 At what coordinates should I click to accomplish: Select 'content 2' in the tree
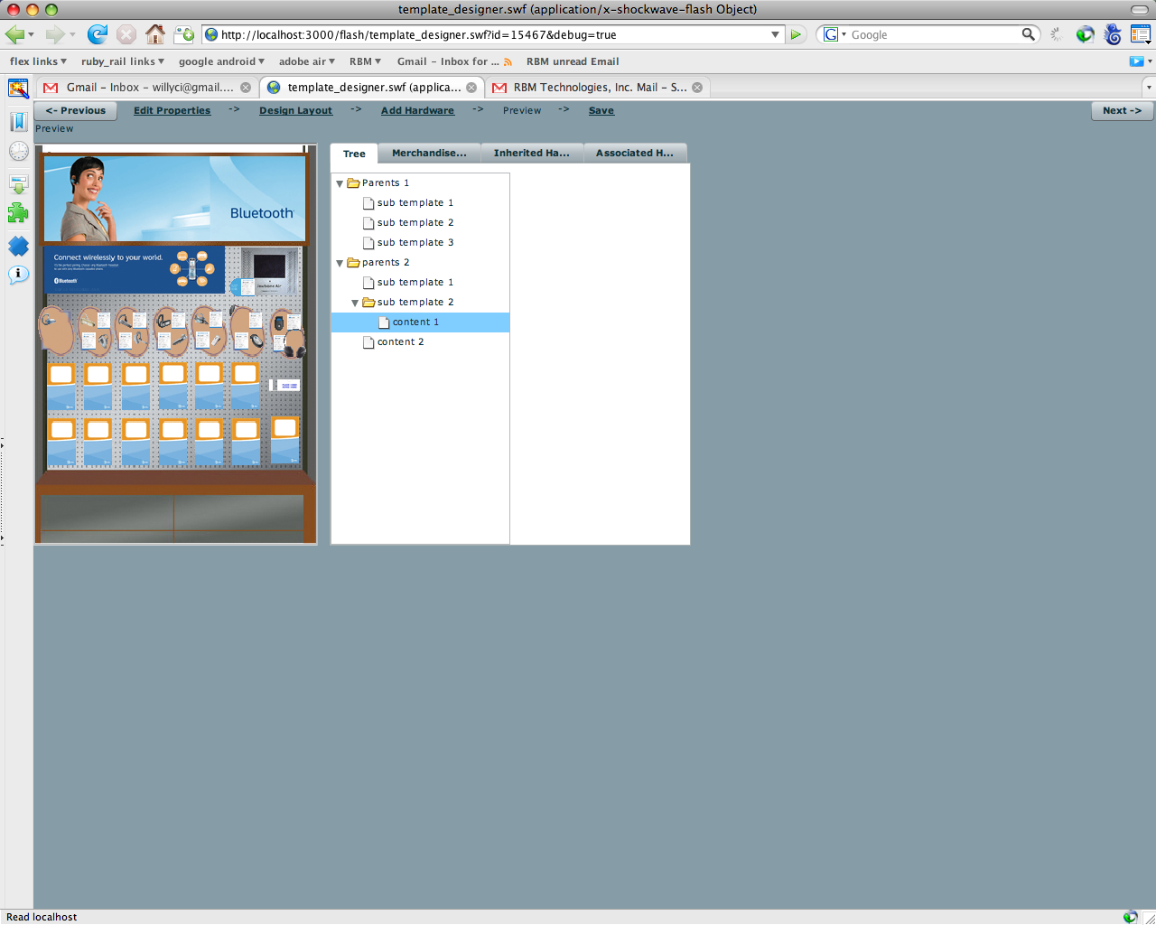(401, 341)
